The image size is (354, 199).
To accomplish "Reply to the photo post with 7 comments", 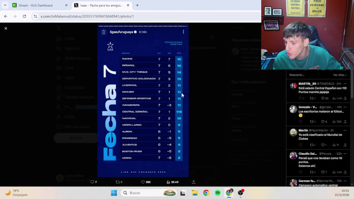I will click(93, 182).
